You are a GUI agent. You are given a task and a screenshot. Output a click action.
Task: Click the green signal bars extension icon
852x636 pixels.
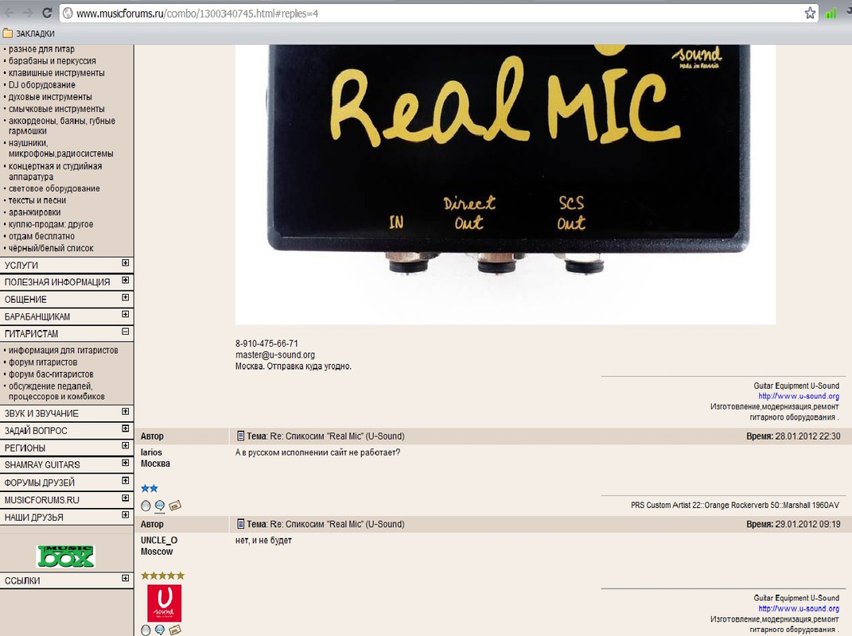831,13
